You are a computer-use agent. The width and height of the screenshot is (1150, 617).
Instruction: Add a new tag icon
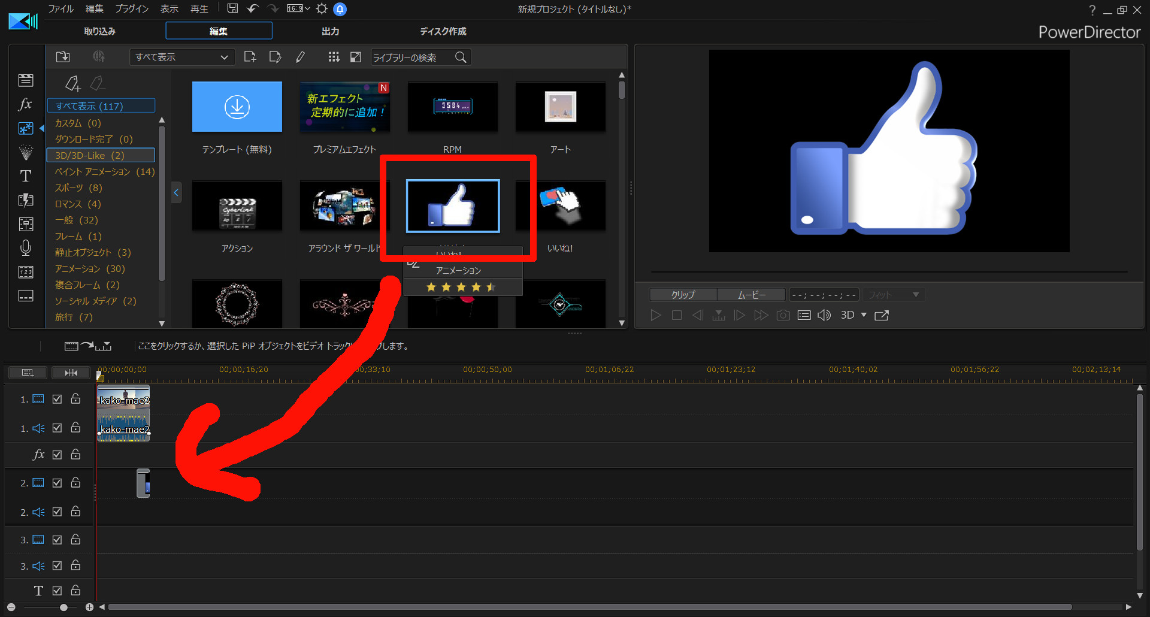pyautogui.click(x=72, y=83)
